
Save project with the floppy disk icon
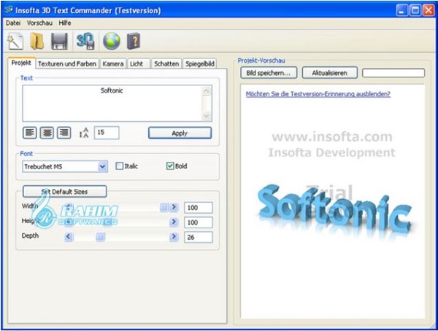coord(60,42)
